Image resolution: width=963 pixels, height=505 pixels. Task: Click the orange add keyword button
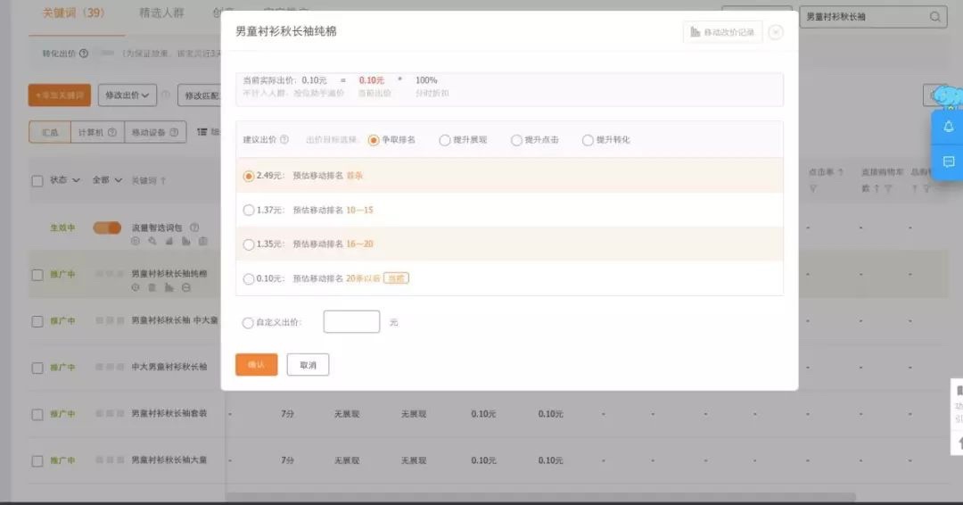click(60, 95)
